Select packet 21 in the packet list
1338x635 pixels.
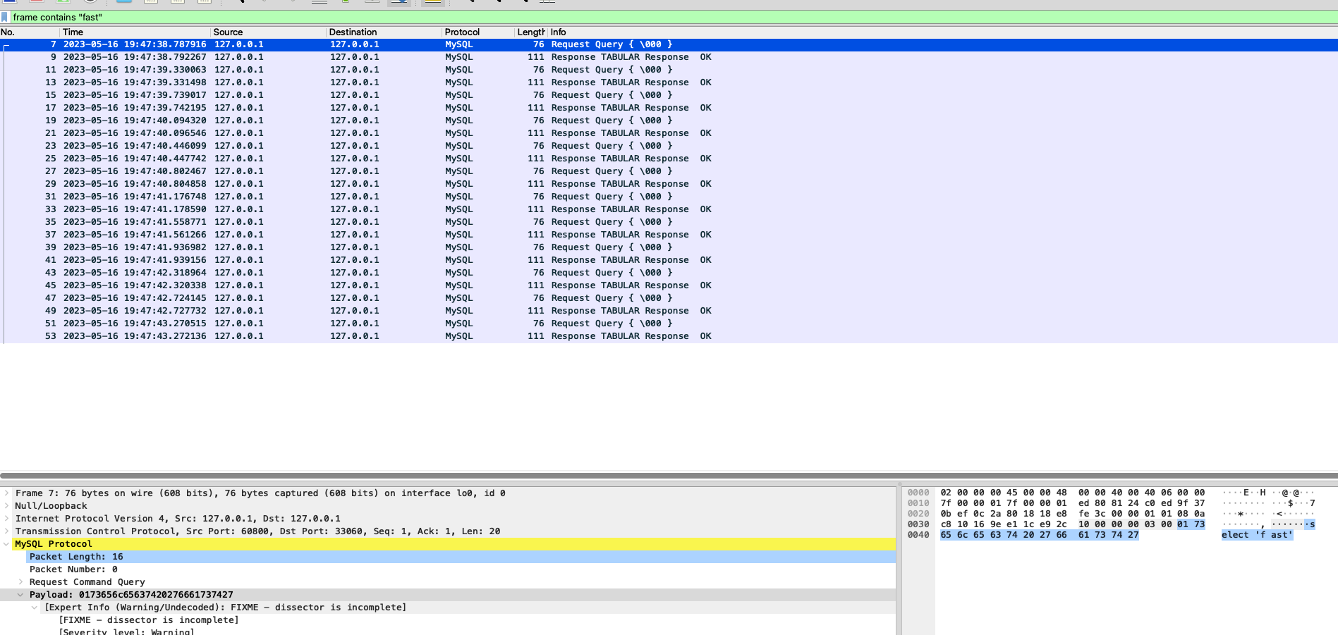(669, 133)
